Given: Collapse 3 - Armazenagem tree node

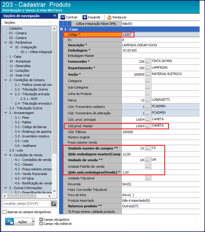Looking at the screenshot, I should [x=6, y=113].
